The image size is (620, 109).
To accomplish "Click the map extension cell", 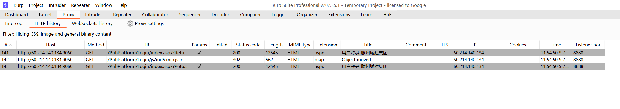I will (x=319, y=60).
